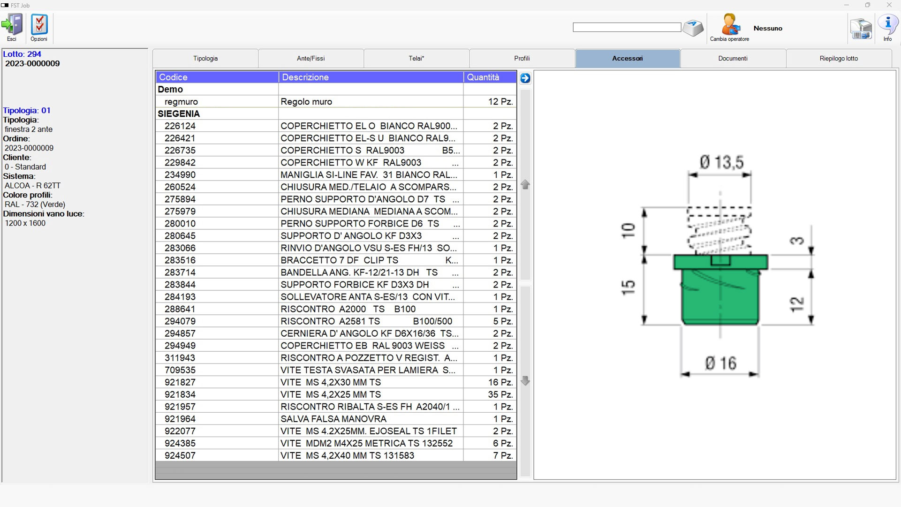Click the Codice column header

pos(217,77)
